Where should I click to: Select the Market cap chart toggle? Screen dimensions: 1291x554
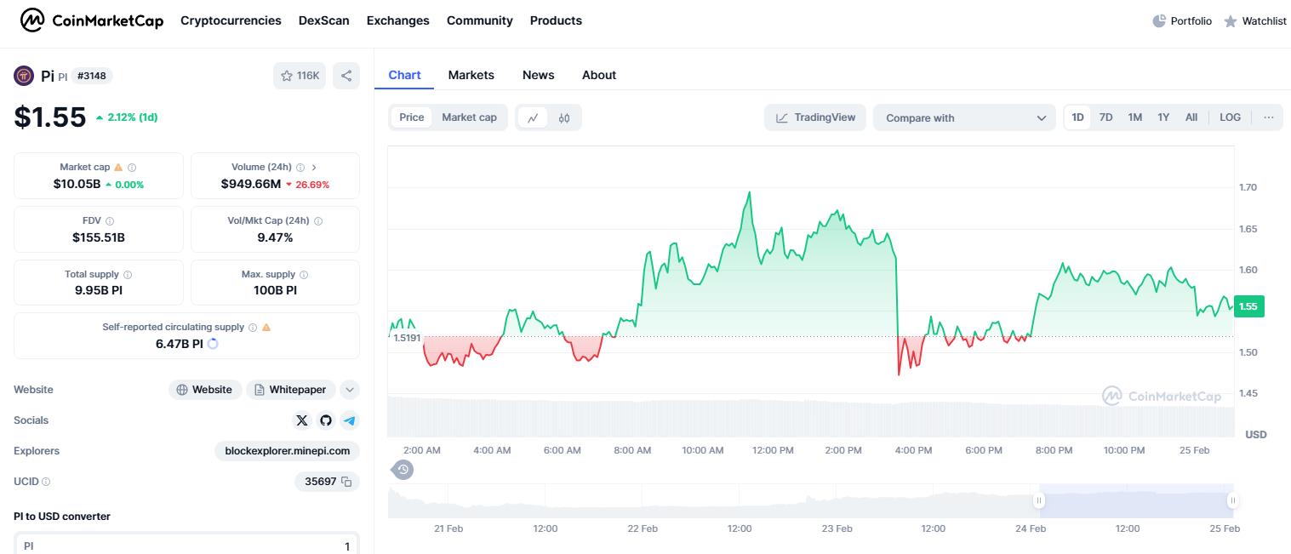click(469, 117)
